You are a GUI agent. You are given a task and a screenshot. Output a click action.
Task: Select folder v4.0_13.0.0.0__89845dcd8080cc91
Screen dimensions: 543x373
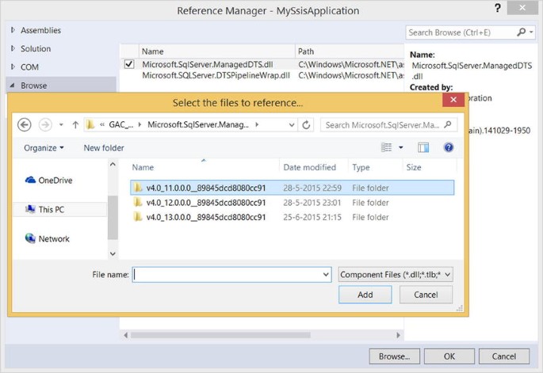292,217
